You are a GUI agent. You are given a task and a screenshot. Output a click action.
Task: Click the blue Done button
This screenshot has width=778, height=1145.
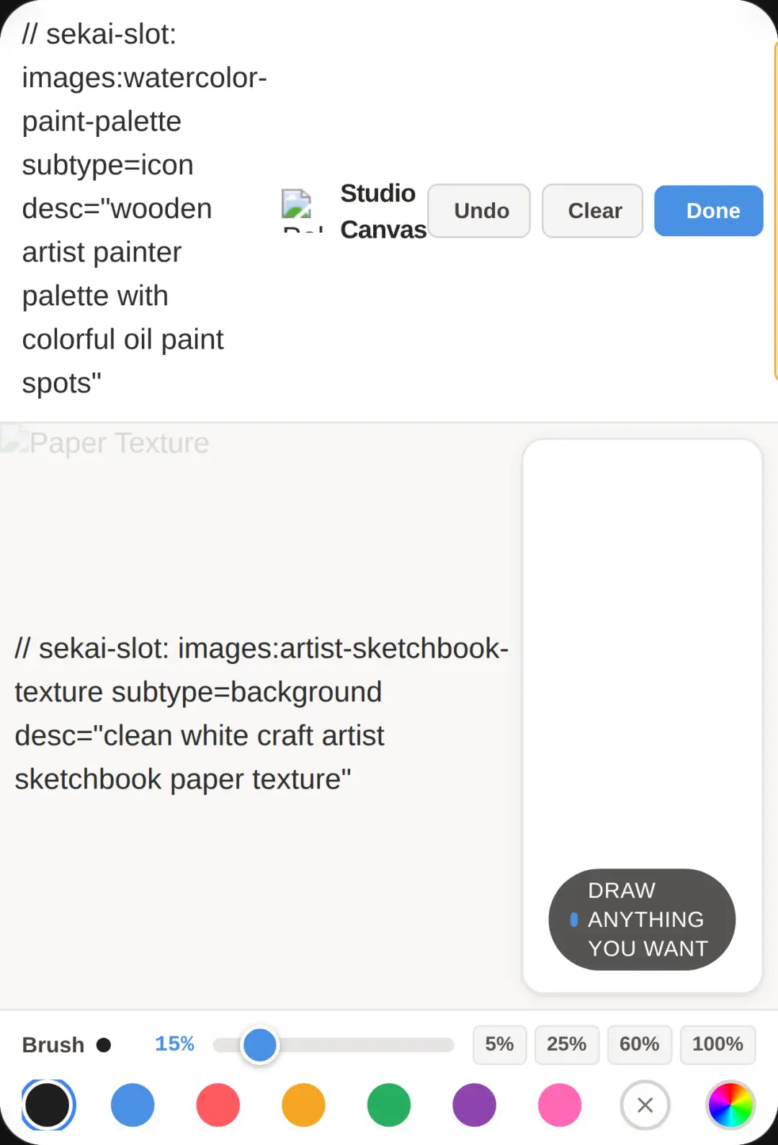tap(709, 211)
